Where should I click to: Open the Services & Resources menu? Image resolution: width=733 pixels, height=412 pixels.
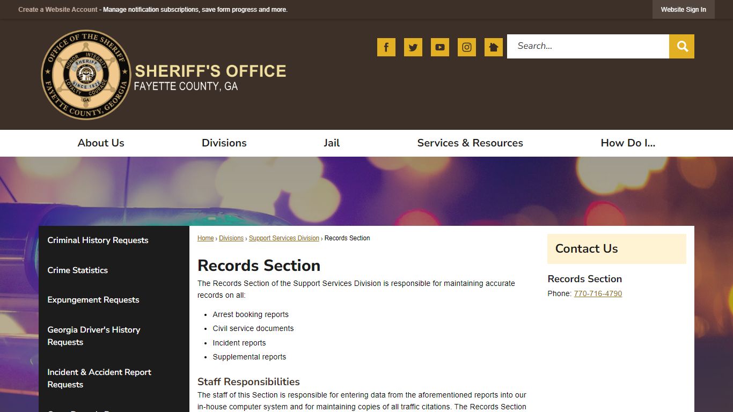pos(470,143)
